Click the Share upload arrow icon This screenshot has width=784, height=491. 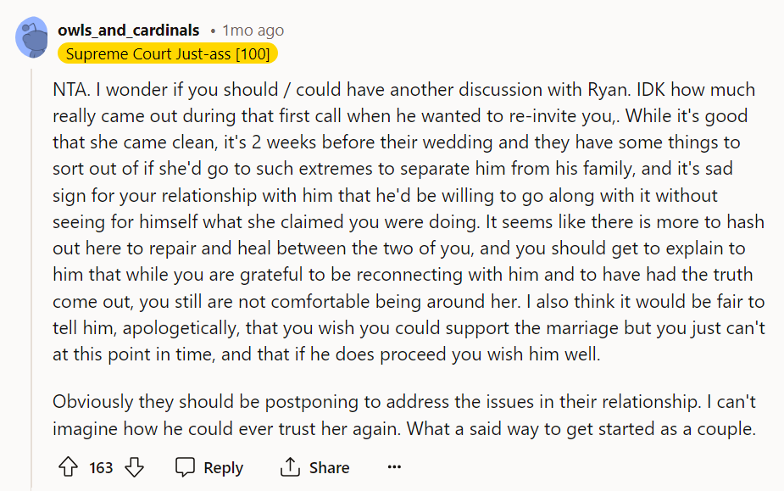(290, 467)
